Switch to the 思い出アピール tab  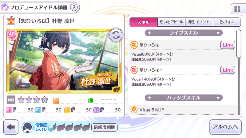click(171, 22)
